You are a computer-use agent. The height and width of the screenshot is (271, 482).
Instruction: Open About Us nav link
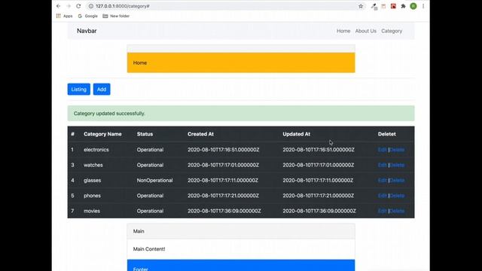pos(366,31)
